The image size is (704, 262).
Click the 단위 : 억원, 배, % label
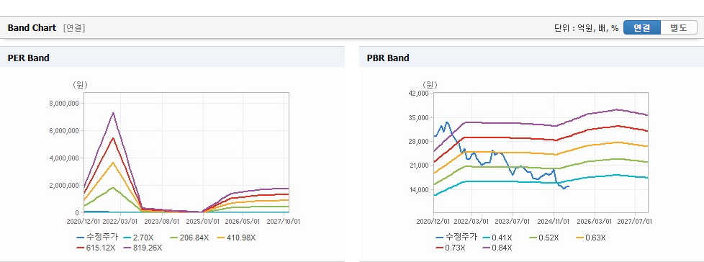click(x=587, y=28)
